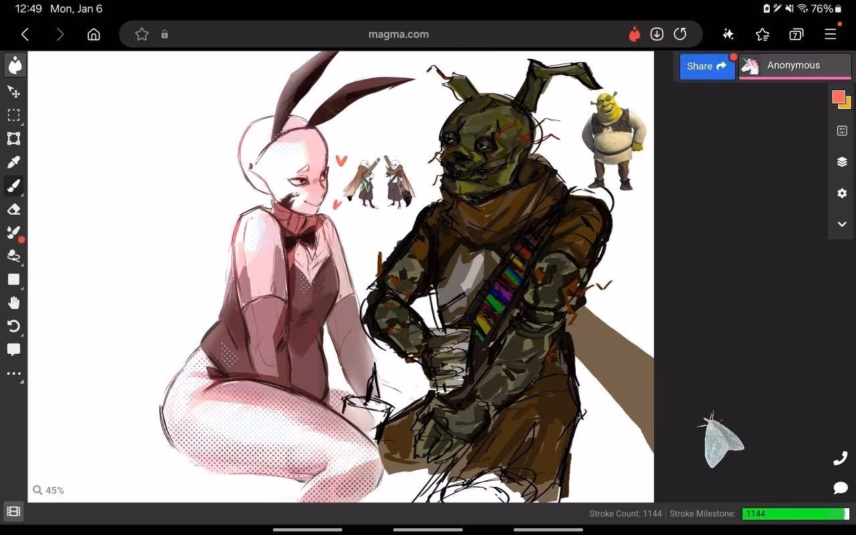
Task: Select the transform tool
Action: click(14, 138)
